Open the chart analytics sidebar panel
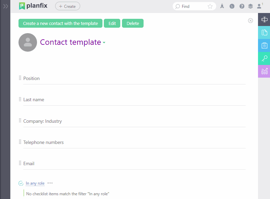 tap(264, 71)
